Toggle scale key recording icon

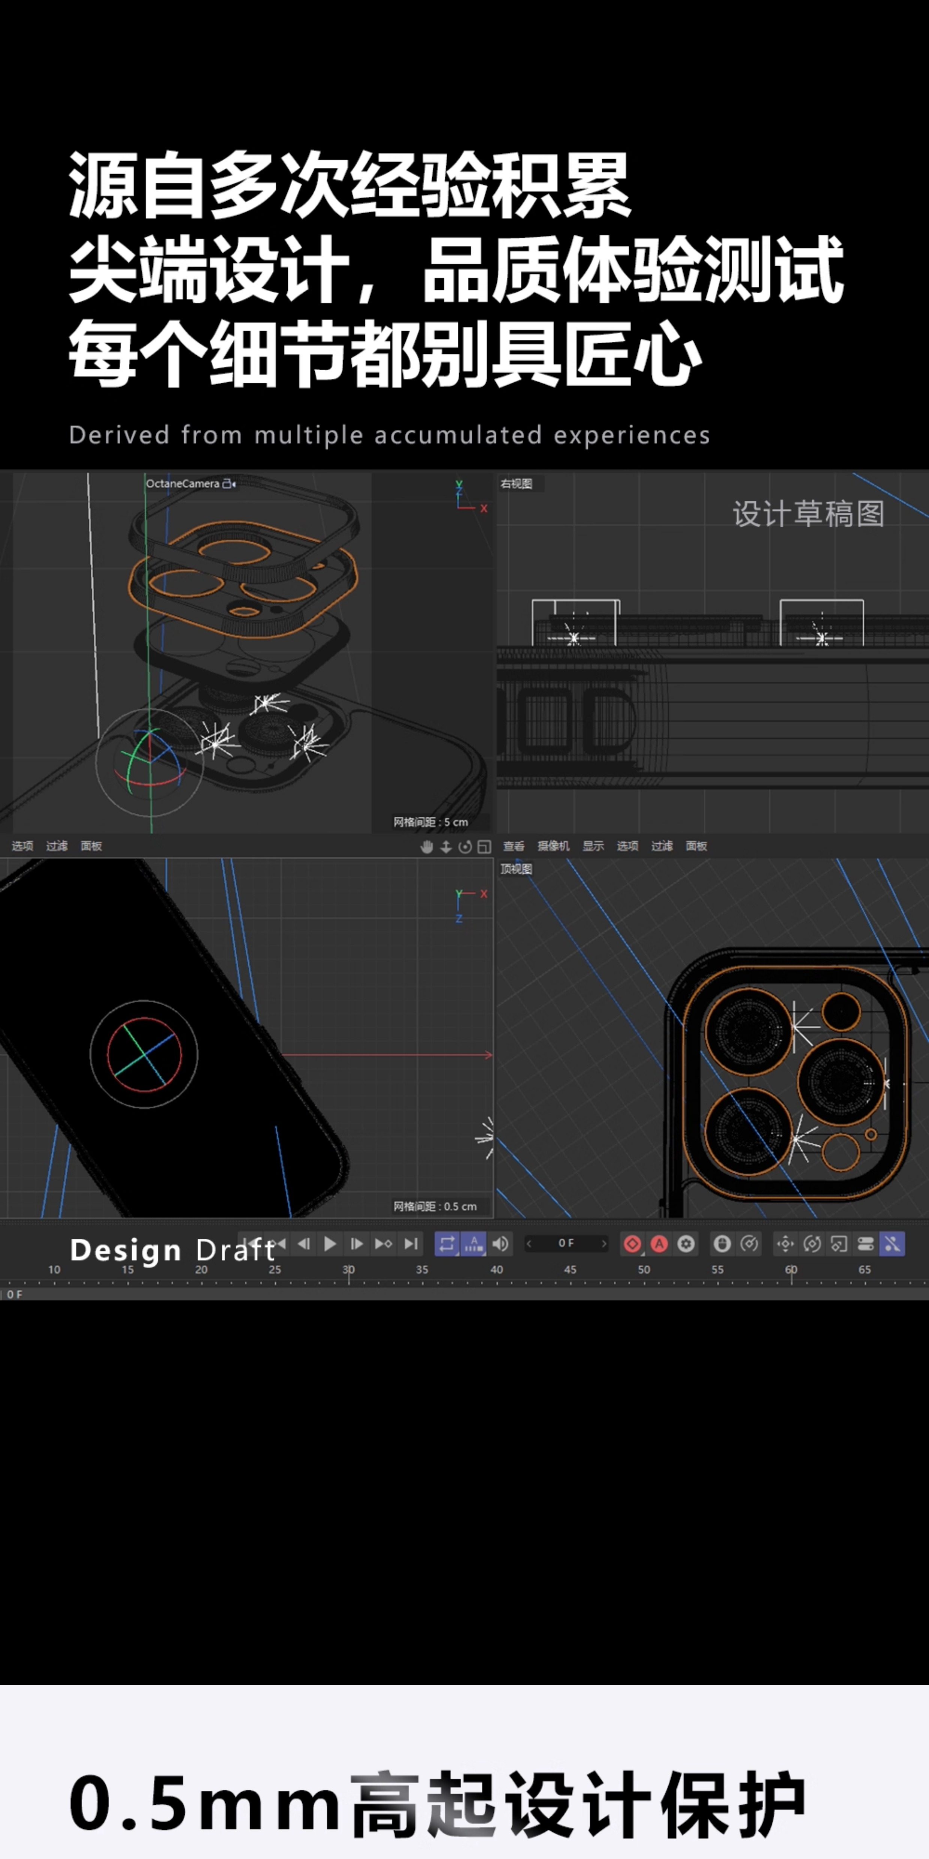(839, 1244)
